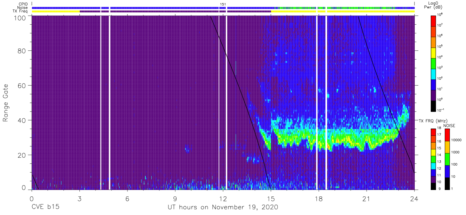Click the x-axis tick label '12'
The image size is (466, 215).
(223, 199)
